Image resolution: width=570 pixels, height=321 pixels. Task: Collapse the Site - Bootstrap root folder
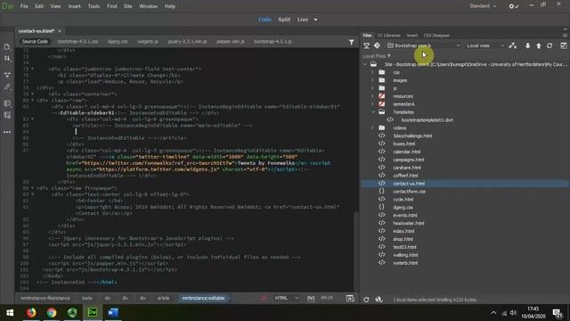[x=365, y=64]
